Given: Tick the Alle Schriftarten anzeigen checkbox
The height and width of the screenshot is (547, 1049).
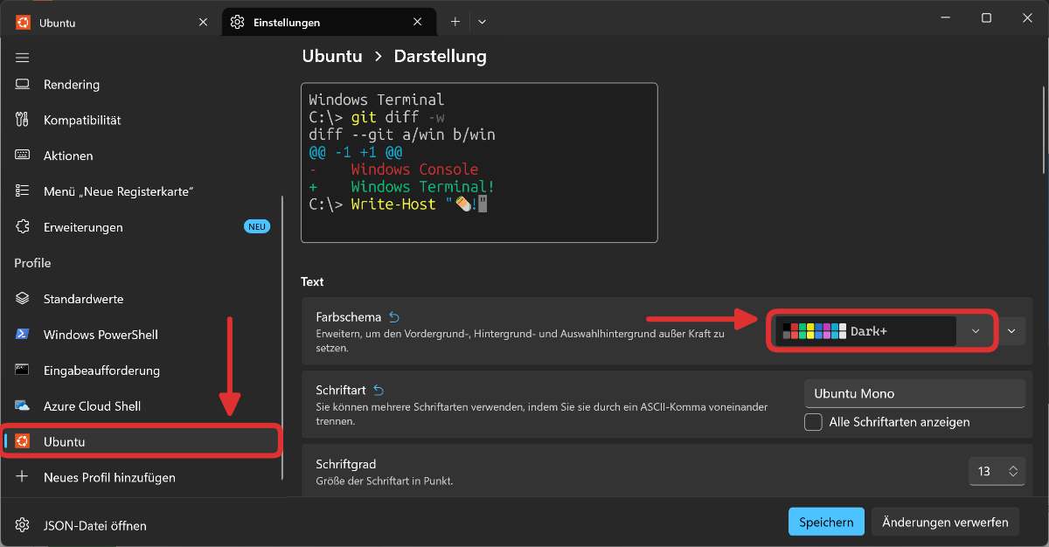Looking at the screenshot, I should 813,422.
